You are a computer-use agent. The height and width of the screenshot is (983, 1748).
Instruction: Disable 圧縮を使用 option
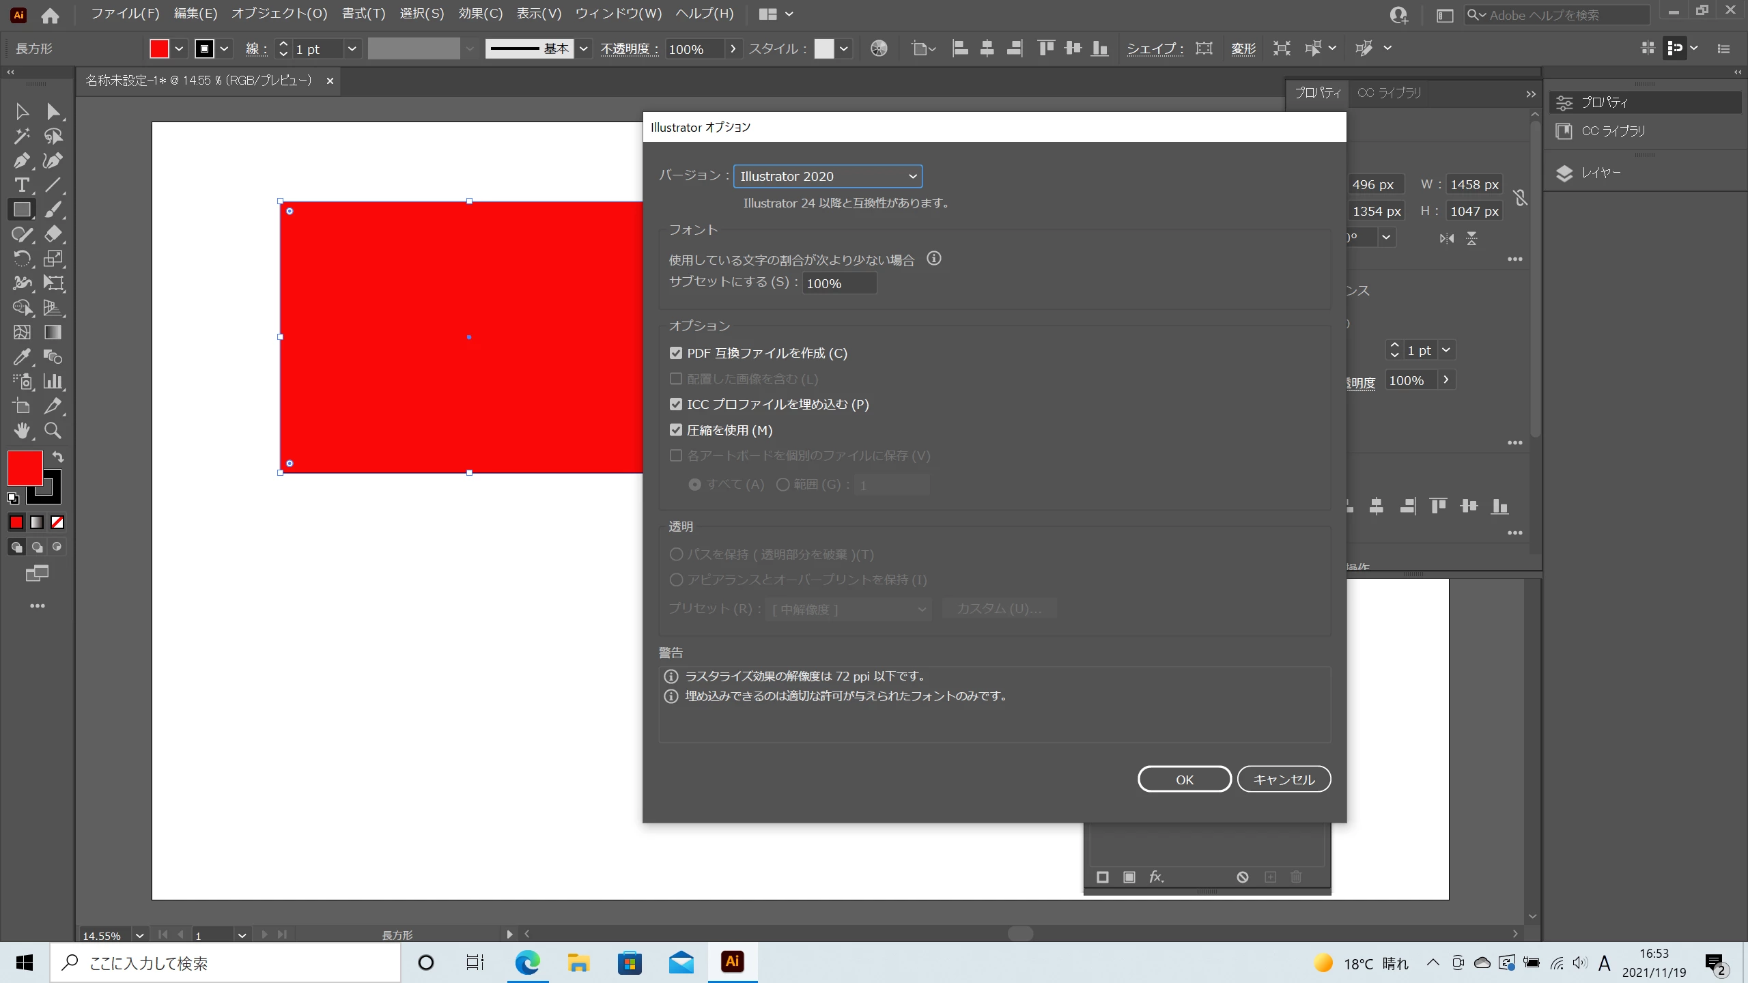pyautogui.click(x=676, y=430)
